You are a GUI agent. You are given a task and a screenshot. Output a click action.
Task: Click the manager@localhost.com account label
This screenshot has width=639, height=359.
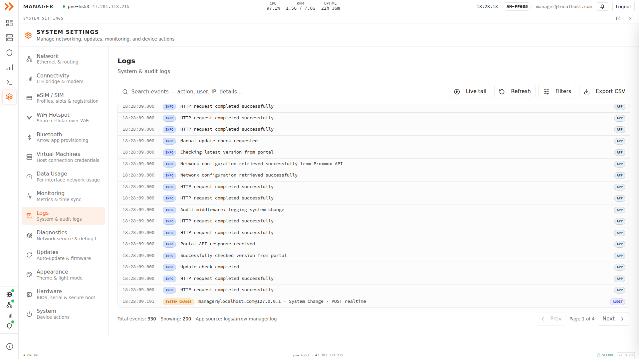(x=564, y=7)
